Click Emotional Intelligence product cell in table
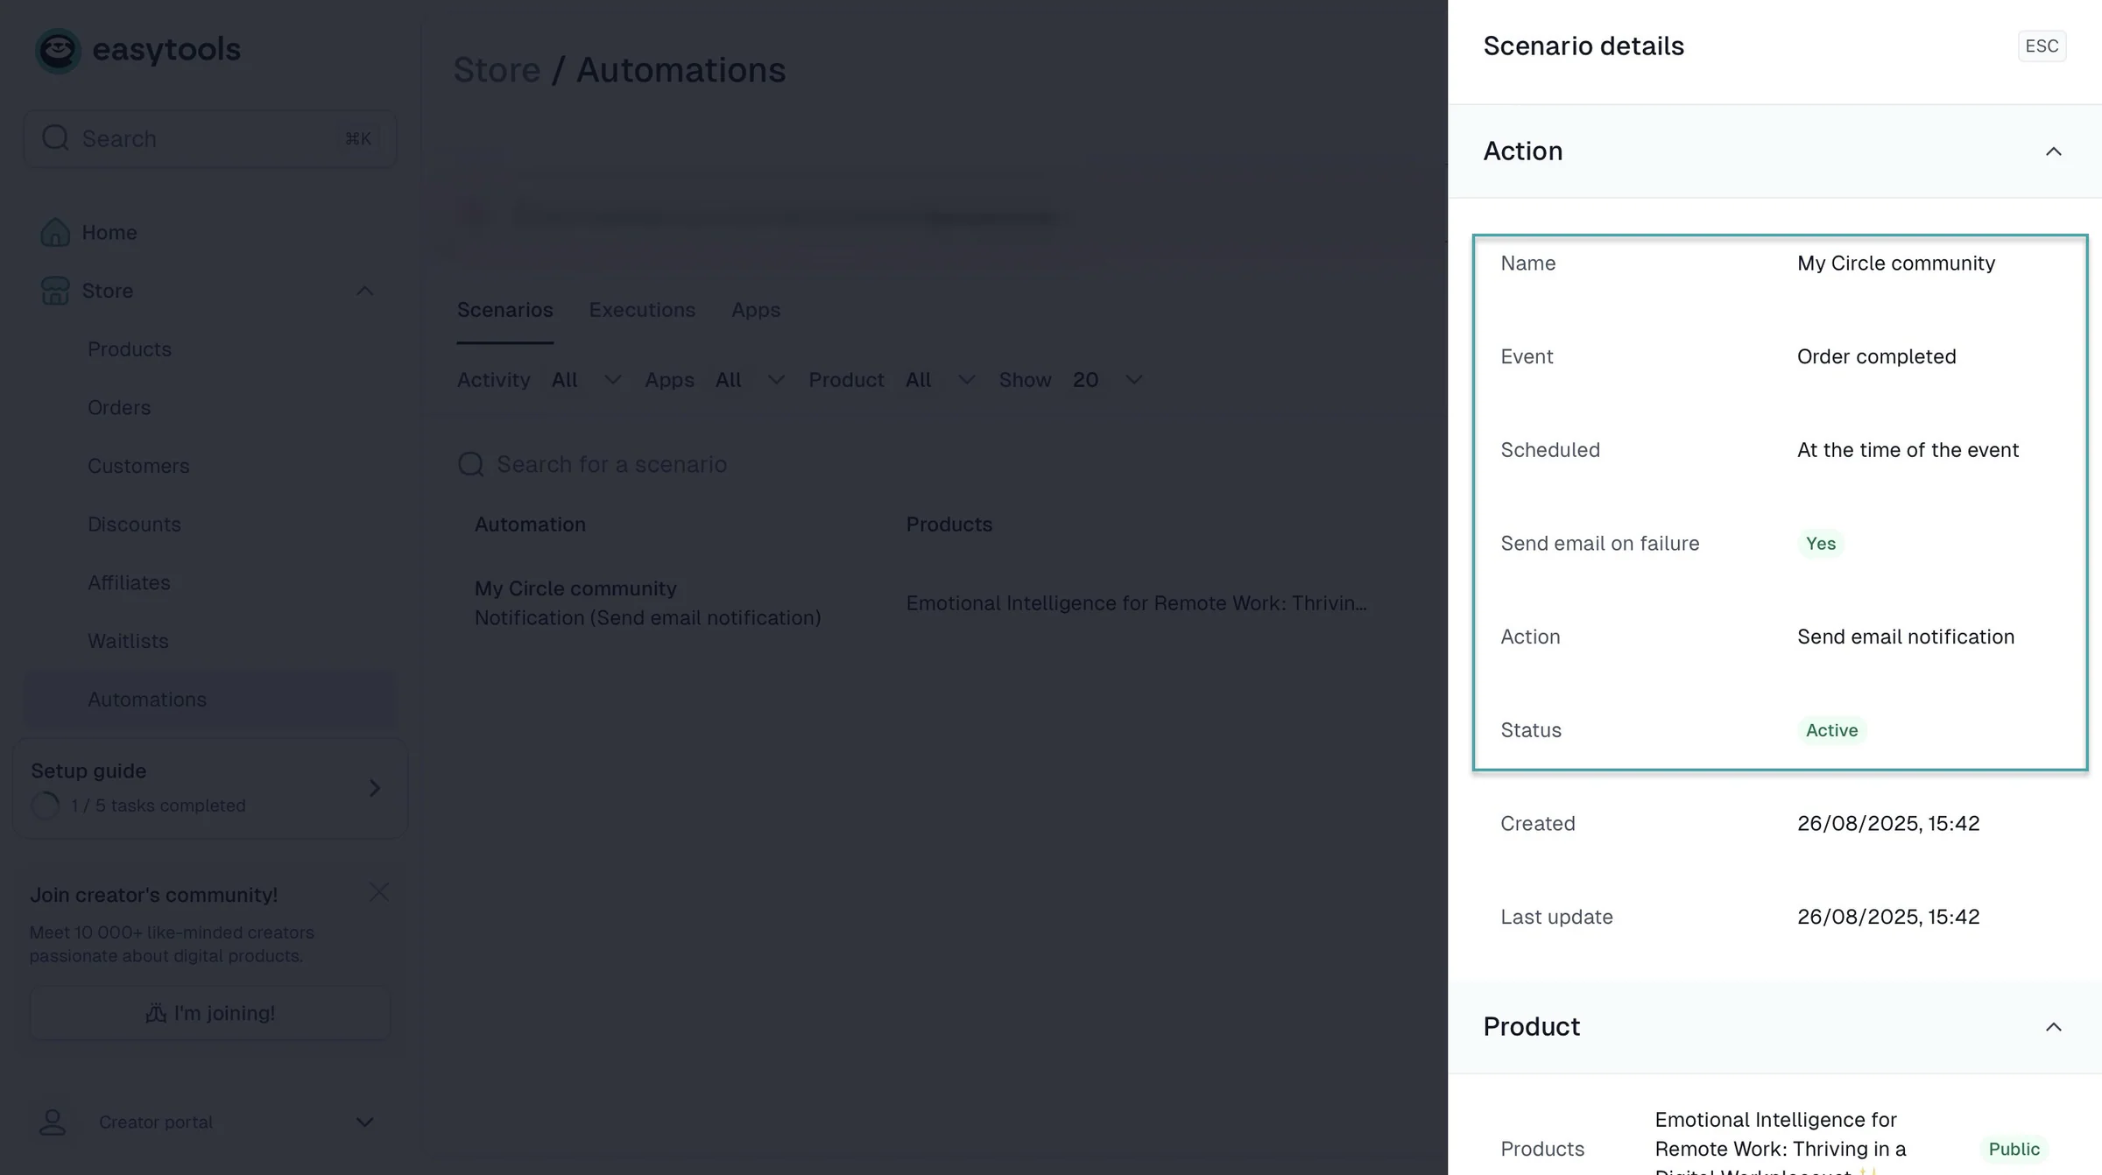 1136,603
